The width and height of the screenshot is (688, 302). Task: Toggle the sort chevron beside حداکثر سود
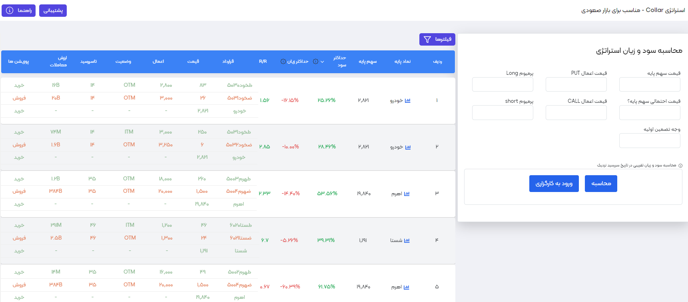[322, 62]
